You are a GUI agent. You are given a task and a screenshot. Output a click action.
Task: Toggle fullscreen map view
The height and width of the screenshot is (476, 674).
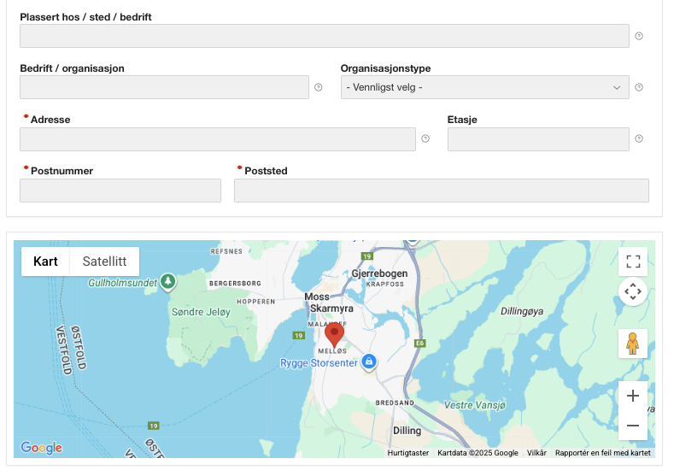633,262
